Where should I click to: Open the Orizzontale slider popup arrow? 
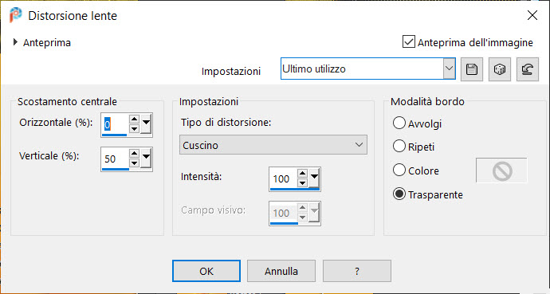[146, 123]
